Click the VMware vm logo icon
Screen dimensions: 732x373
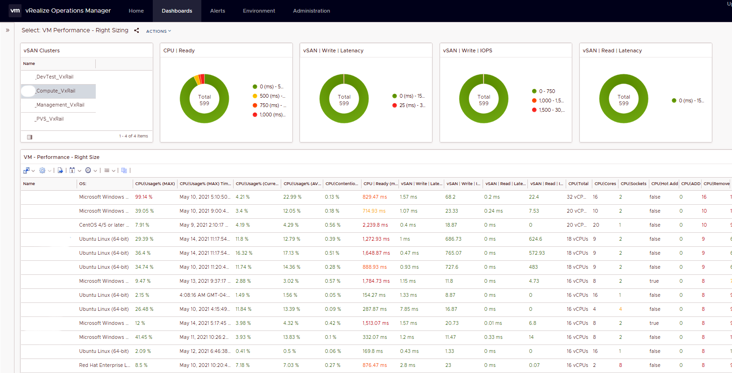pyautogui.click(x=15, y=10)
